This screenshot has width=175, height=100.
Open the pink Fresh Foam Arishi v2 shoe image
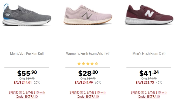pyautogui.click(x=88, y=15)
